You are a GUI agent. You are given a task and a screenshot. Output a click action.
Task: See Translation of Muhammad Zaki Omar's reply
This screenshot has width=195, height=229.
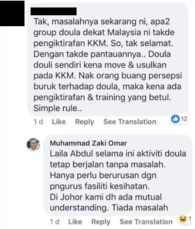tap(146, 222)
